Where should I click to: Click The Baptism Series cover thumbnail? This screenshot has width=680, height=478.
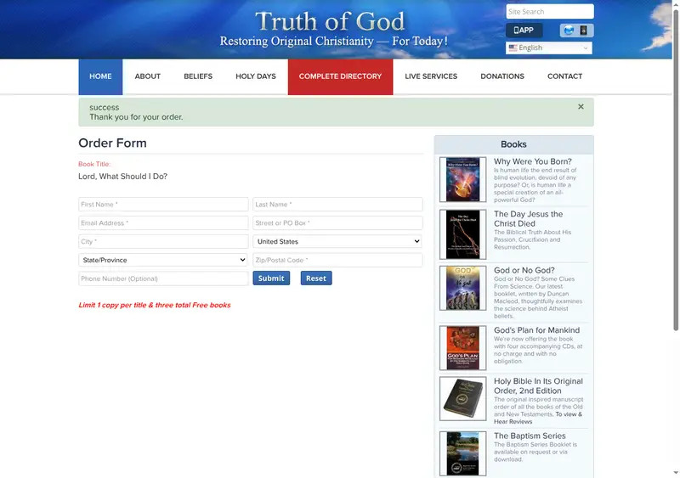coord(462,453)
